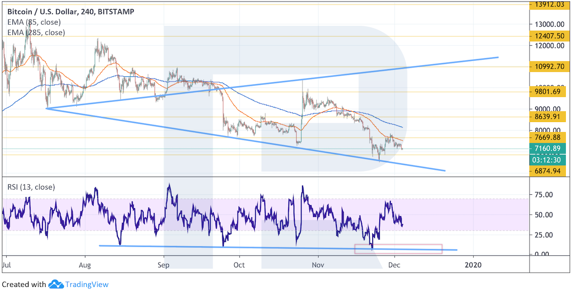Screen dimensions: 572x295
Task: Click the 13912.03 price level label
Action: click(549, 5)
